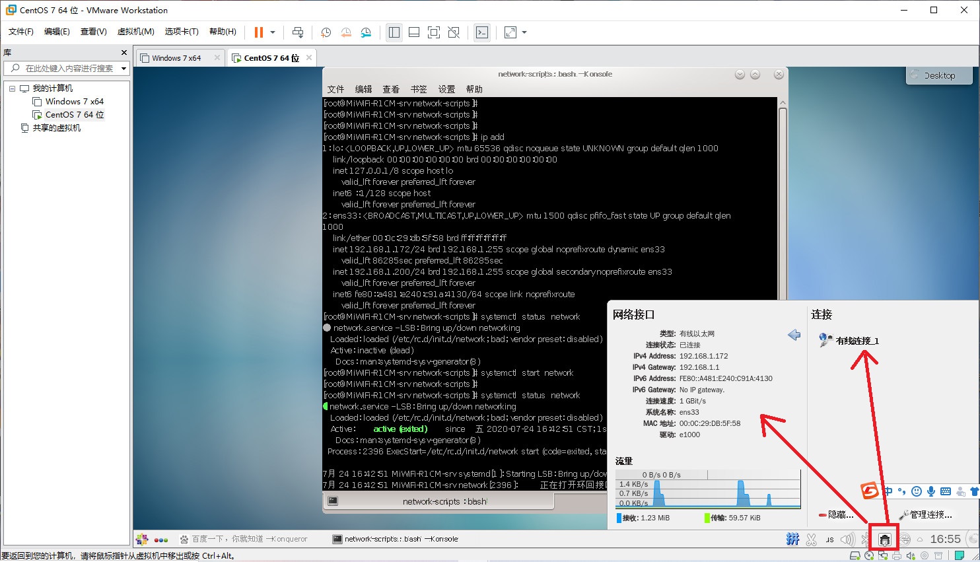Screen dimensions: 980x562
Task: Click the stretch guest display icon
Action: [510, 32]
